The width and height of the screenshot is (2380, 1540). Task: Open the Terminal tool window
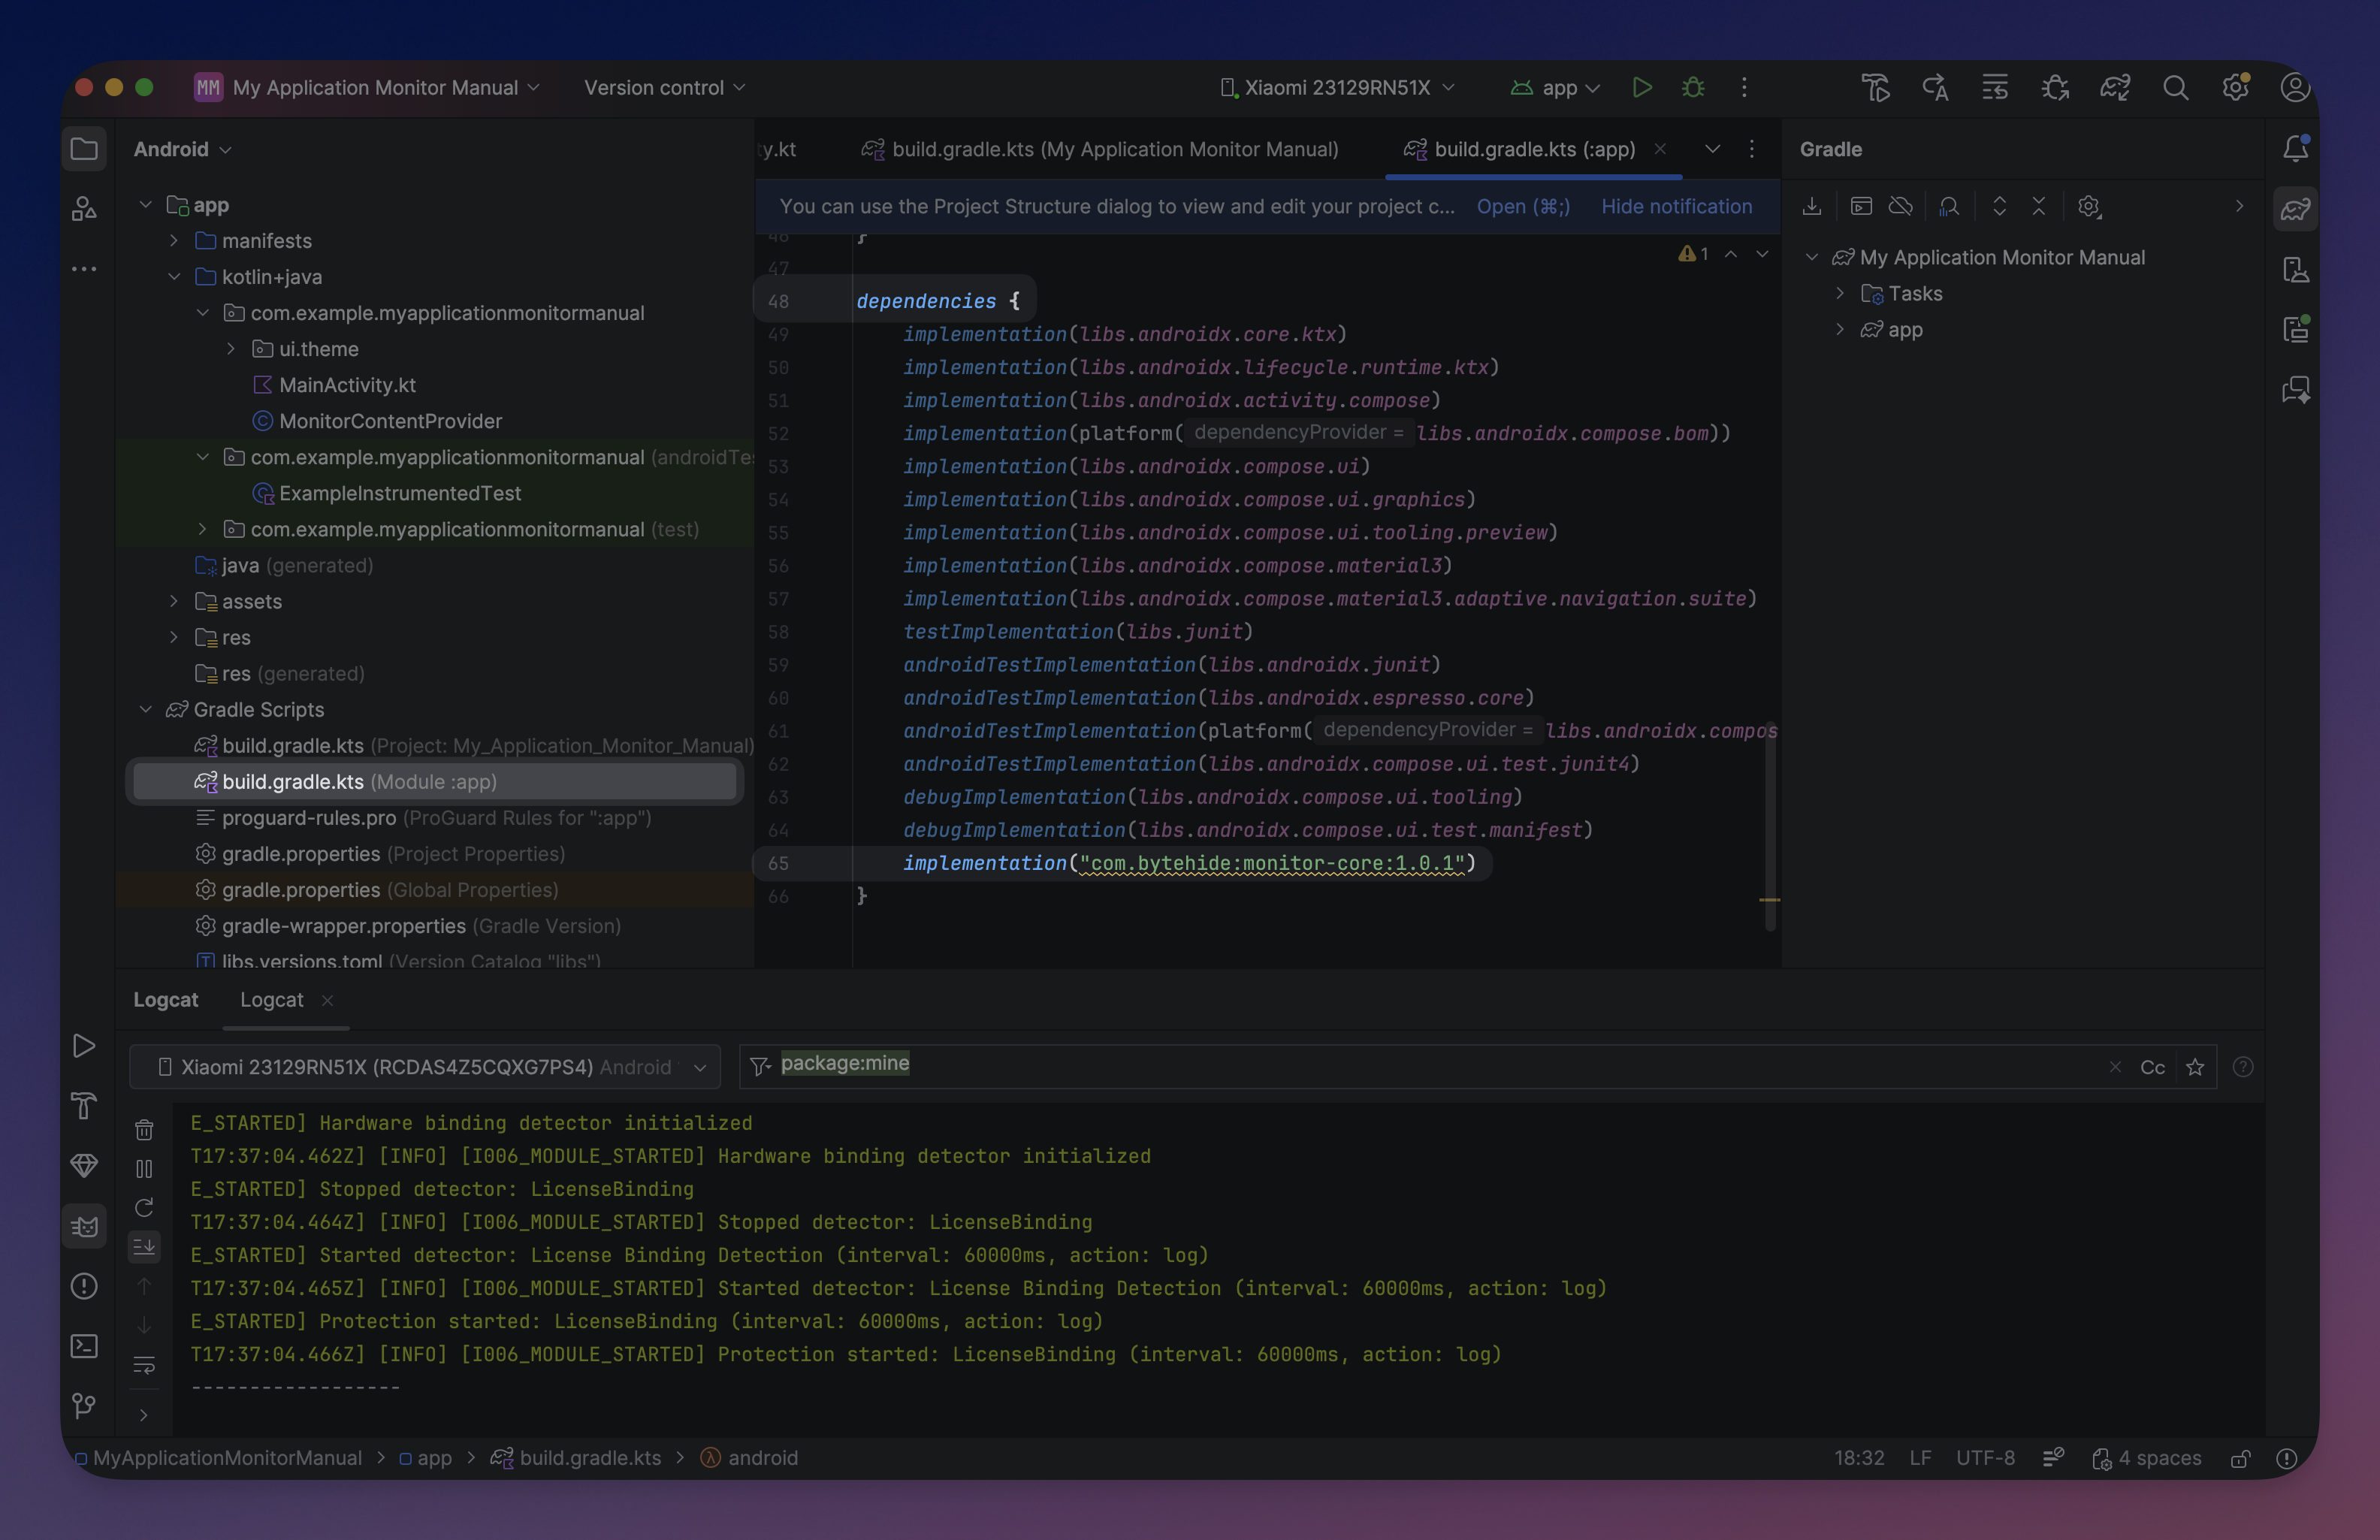[84, 1347]
